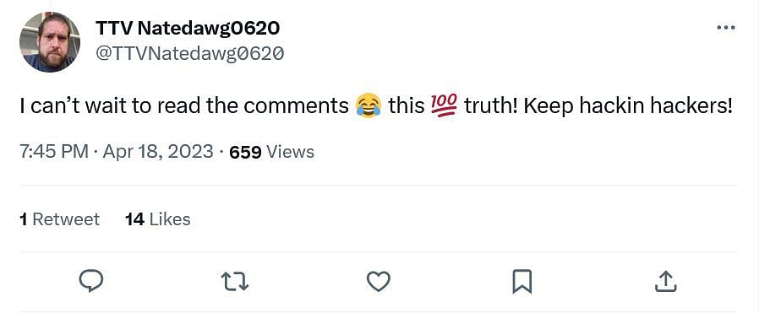
Task: Open the three-dot more options menu
Action: [x=725, y=28]
